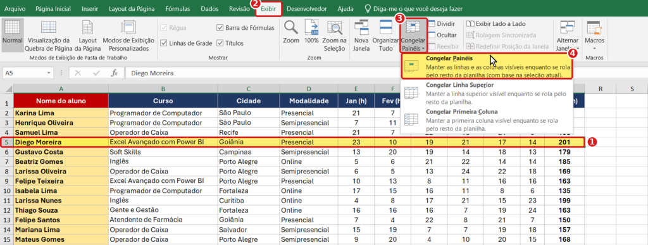Viewport: 648px width, 245px height.
Task: Toggle Linhas de Grade checkbox
Action: (x=163, y=43)
